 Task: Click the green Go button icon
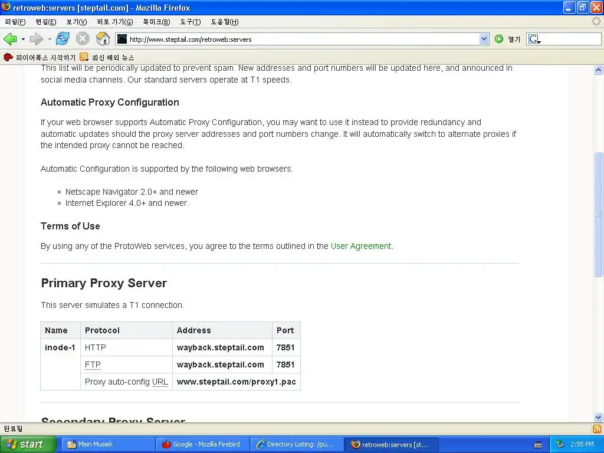499,39
